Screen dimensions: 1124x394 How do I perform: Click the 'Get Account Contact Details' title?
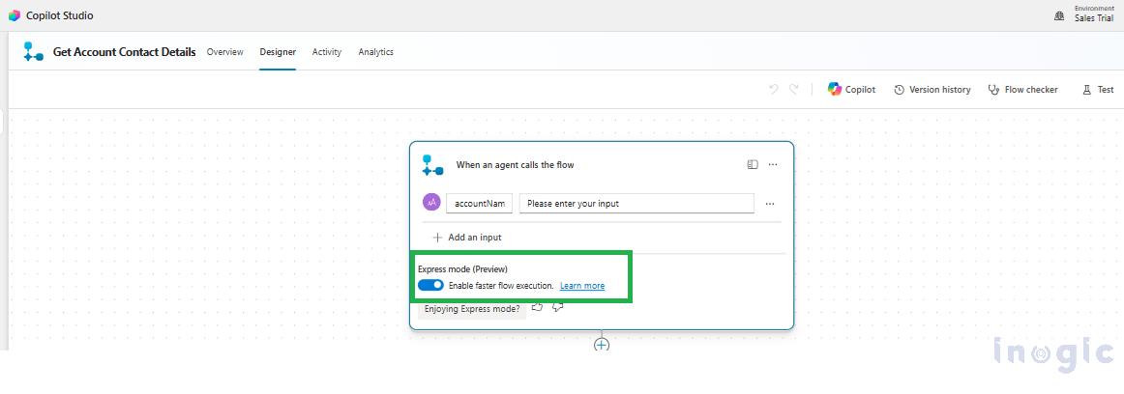(x=124, y=51)
